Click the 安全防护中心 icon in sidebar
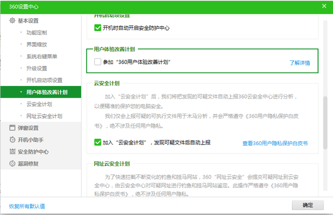This screenshot has height=215, width=333. tap(12, 152)
